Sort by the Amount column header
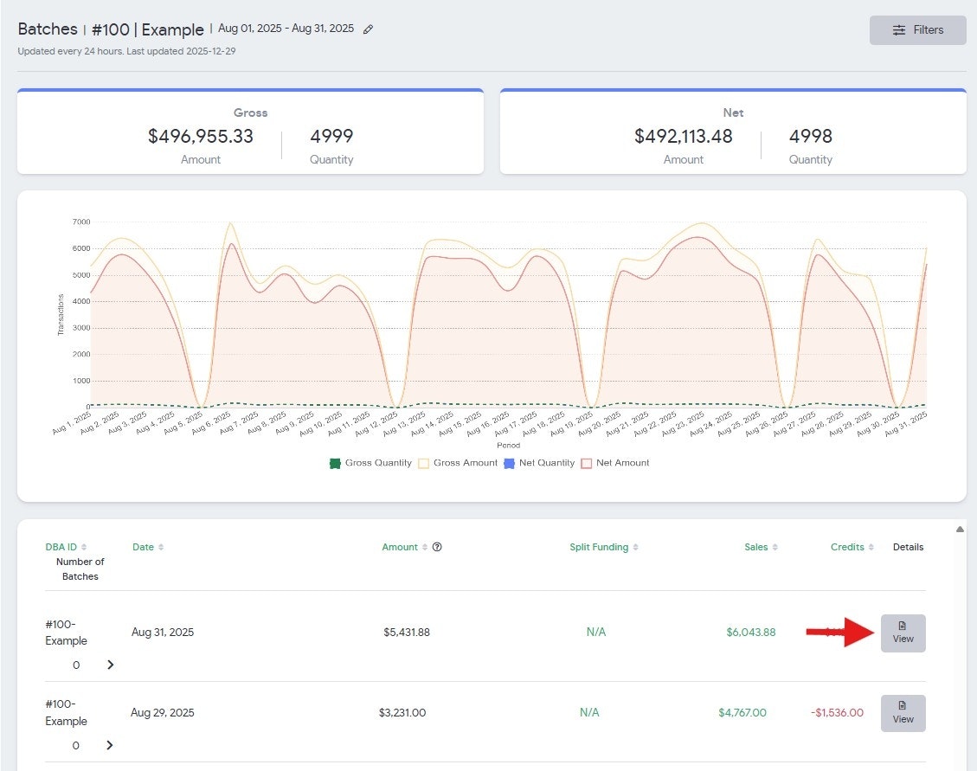 [403, 547]
